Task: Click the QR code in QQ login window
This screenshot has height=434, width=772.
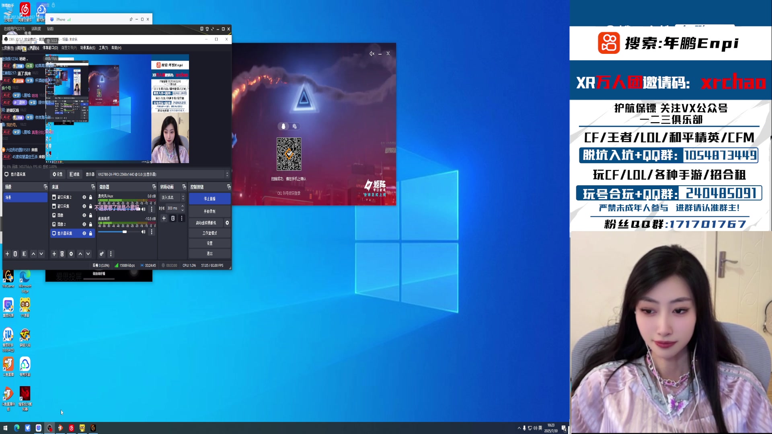Action: point(289,154)
